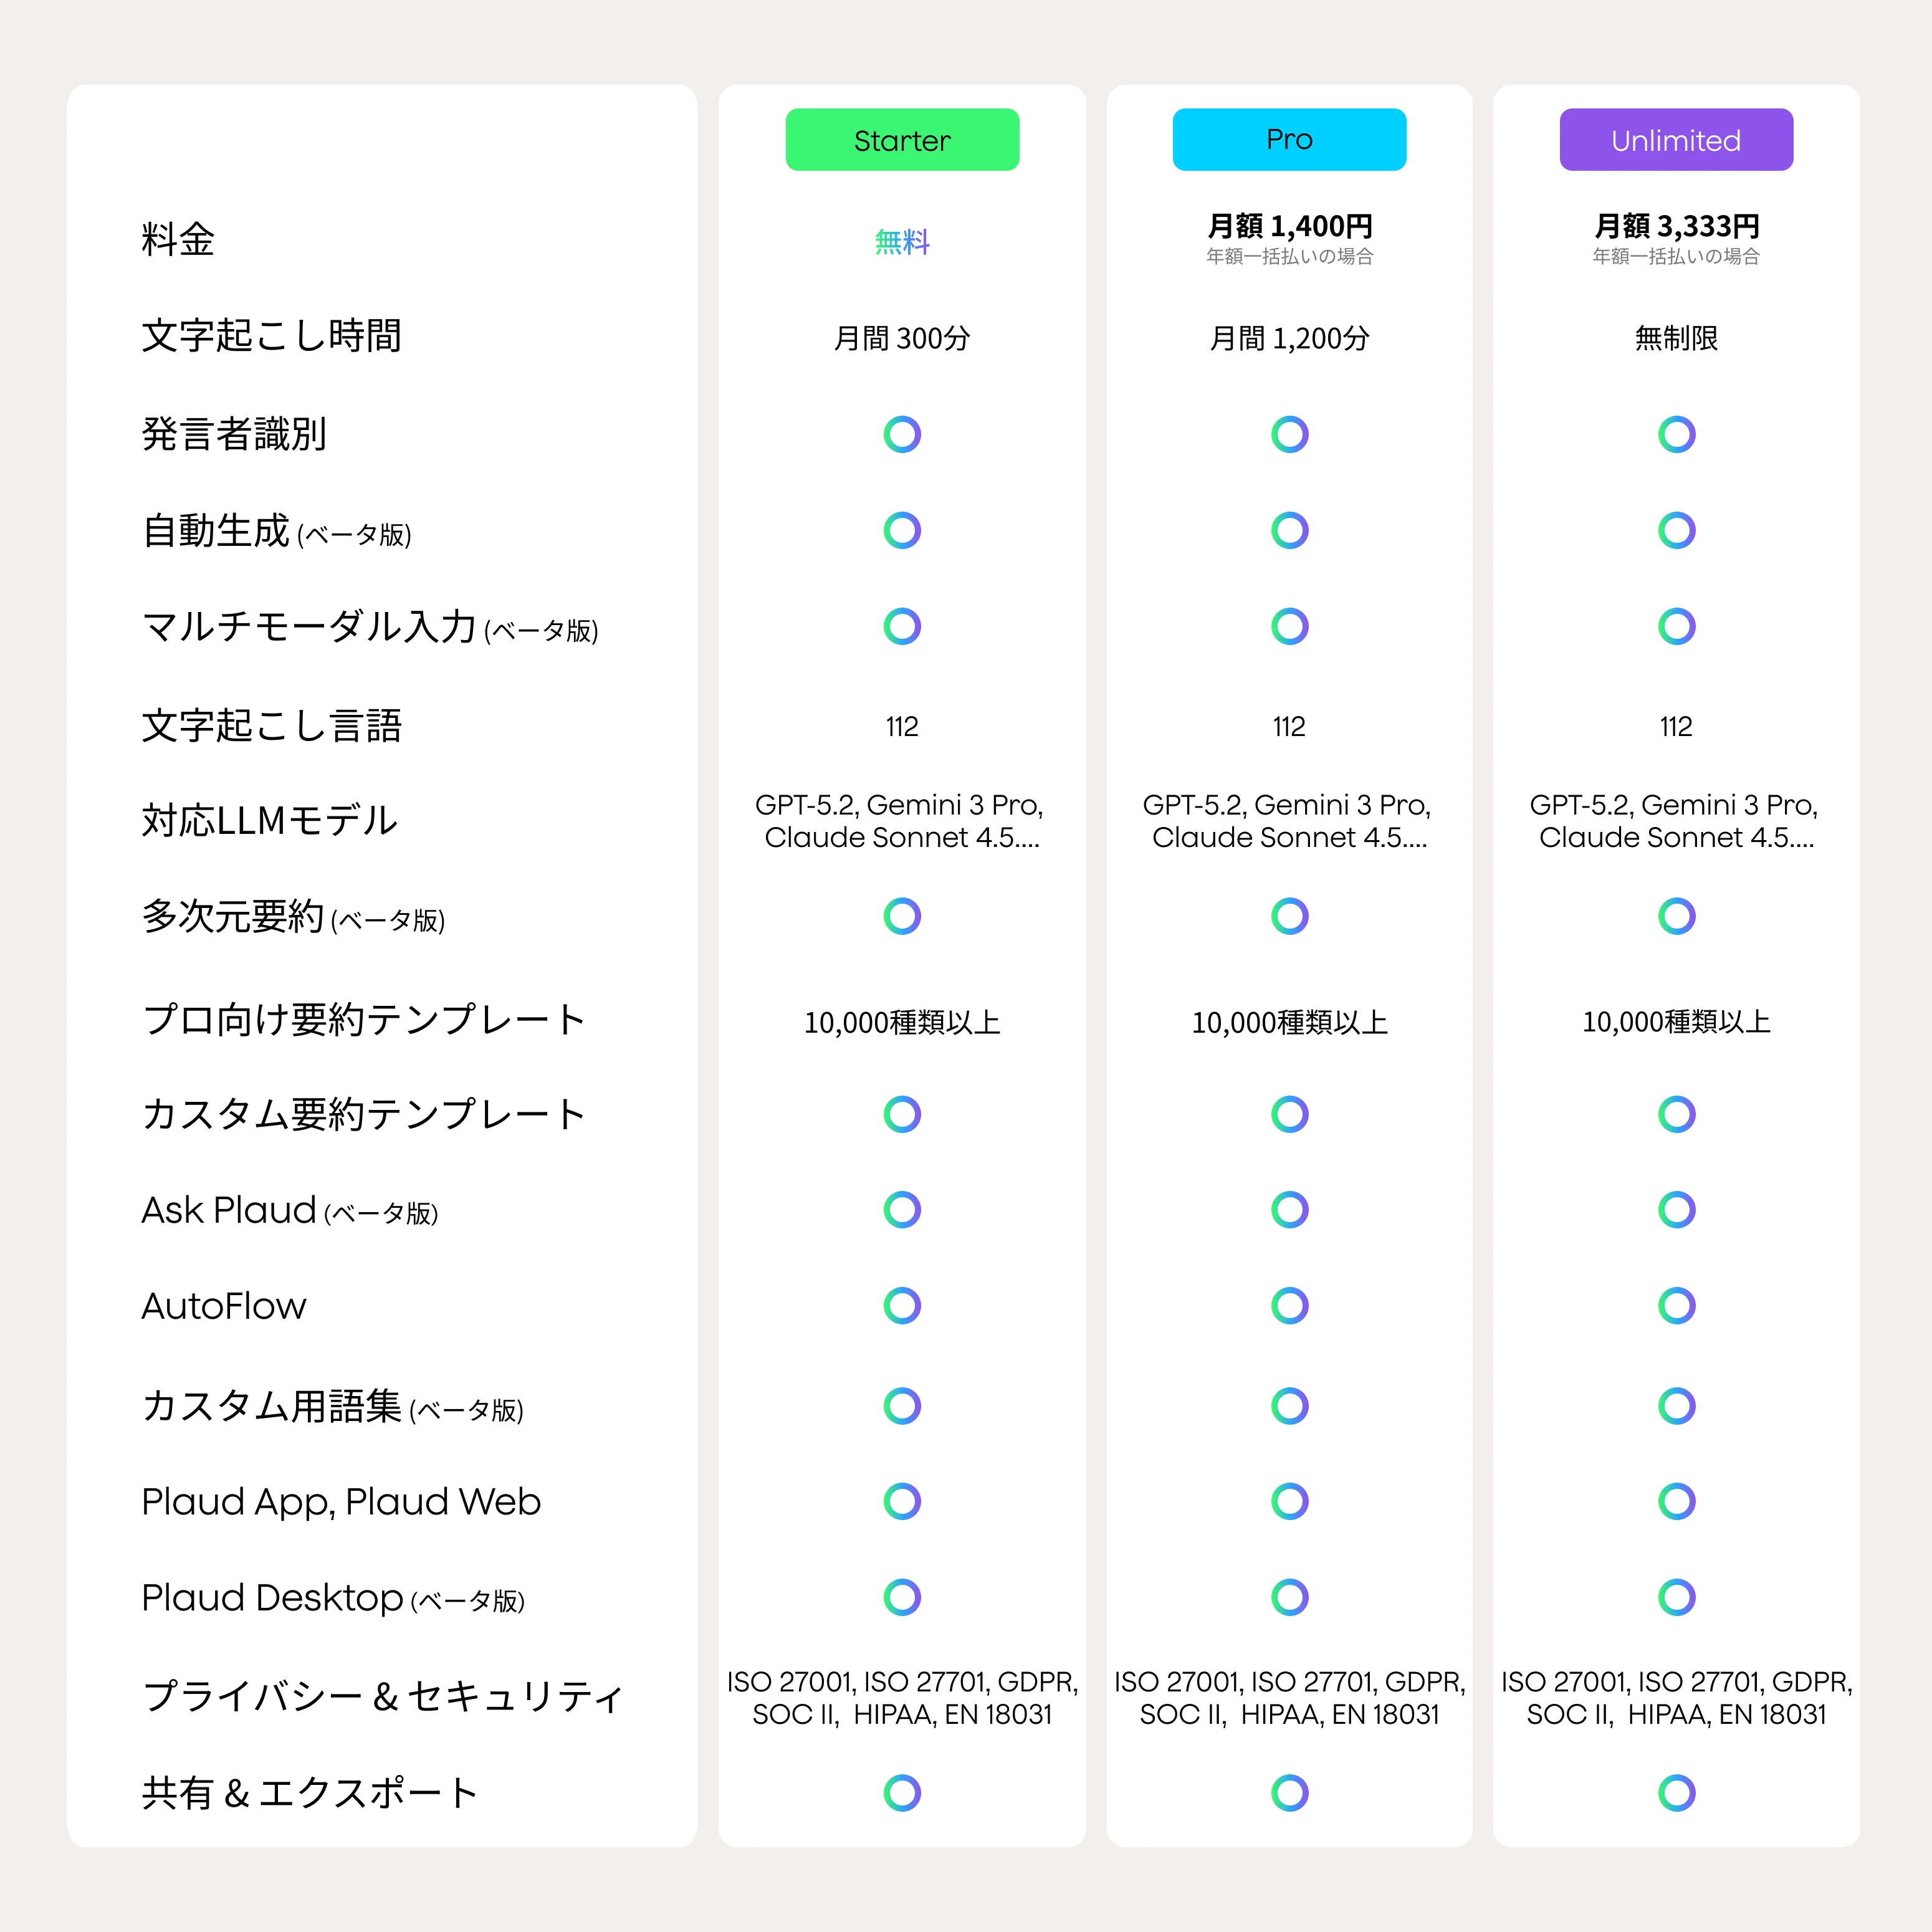Click Unlimited's Ask Plaud circle icon
The width and height of the screenshot is (1932, 1932).
click(1676, 1209)
